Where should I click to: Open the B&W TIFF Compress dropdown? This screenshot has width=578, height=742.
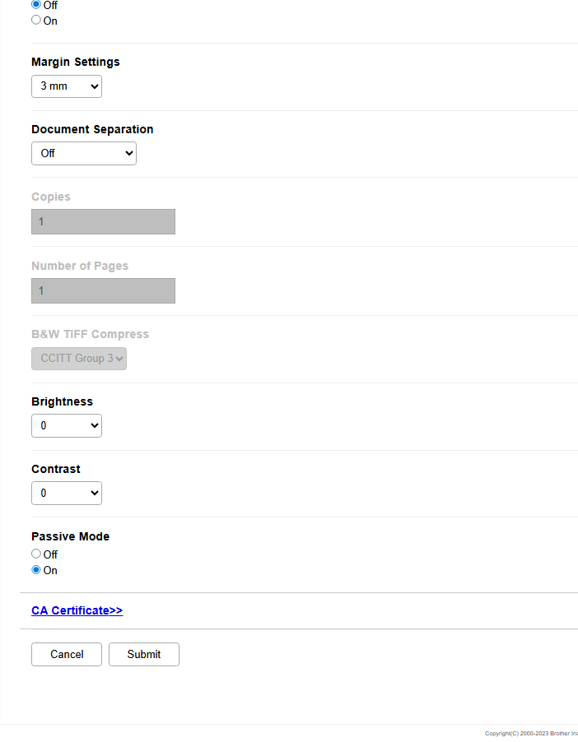pos(79,359)
